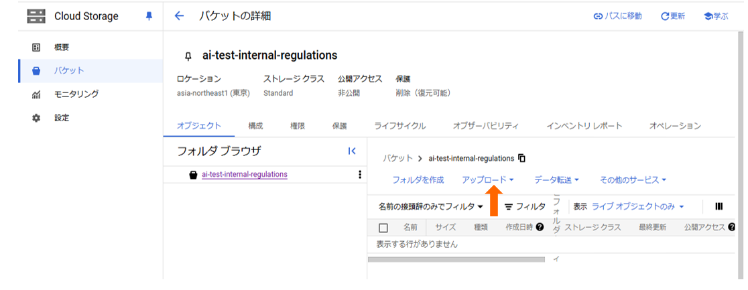Open the データ転送 dropdown
The width and height of the screenshot is (748, 290).
click(557, 179)
